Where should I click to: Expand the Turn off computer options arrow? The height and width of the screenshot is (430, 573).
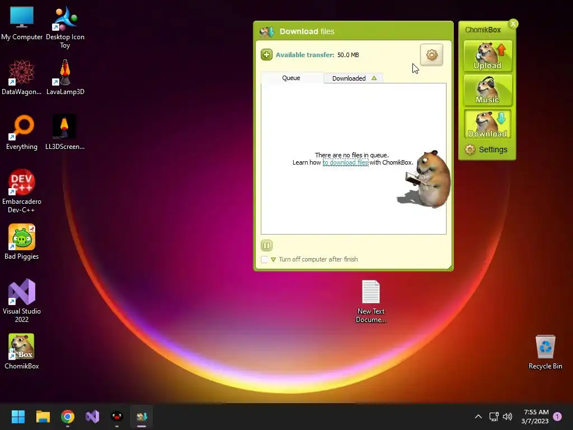273,260
